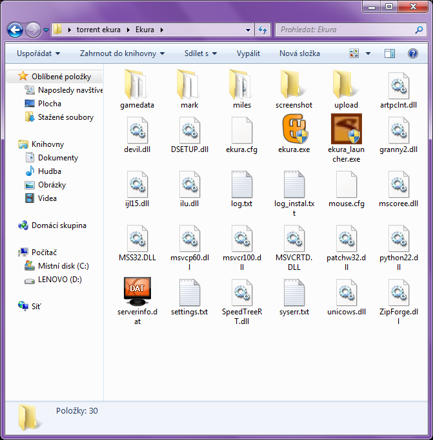Open Stažené soubory in the sidebar
The width and height of the screenshot is (433, 440).
pyautogui.click(x=65, y=117)
